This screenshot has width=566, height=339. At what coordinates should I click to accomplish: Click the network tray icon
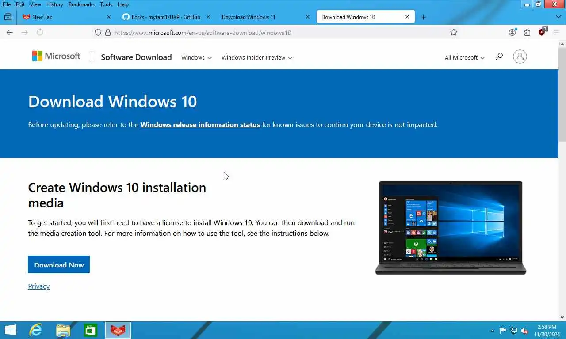tap(514, 330)
